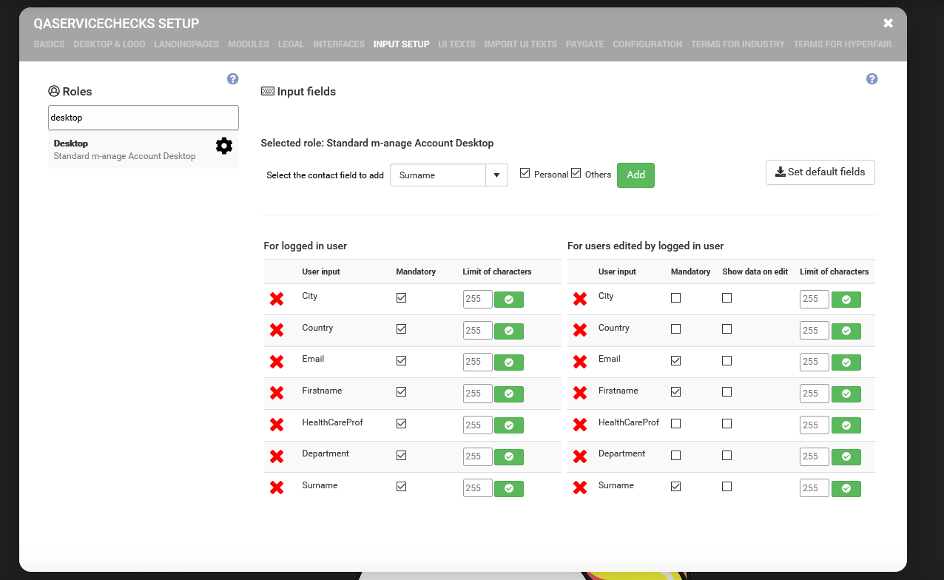Click Set default fields button
The height and width of the screenshot is (580, 944).
820,172
